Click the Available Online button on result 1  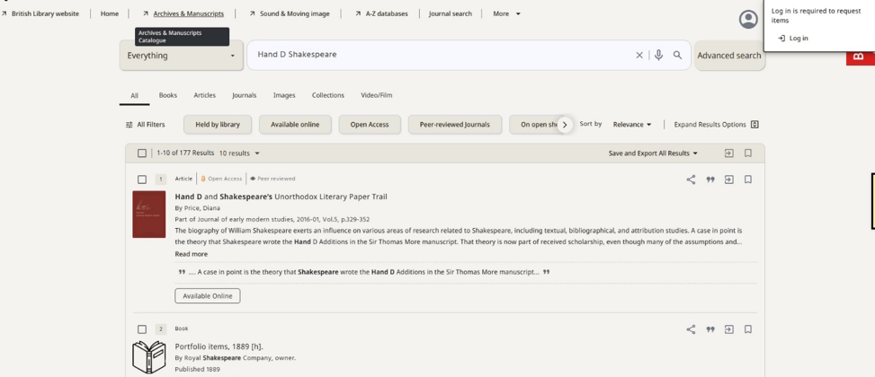208,295
